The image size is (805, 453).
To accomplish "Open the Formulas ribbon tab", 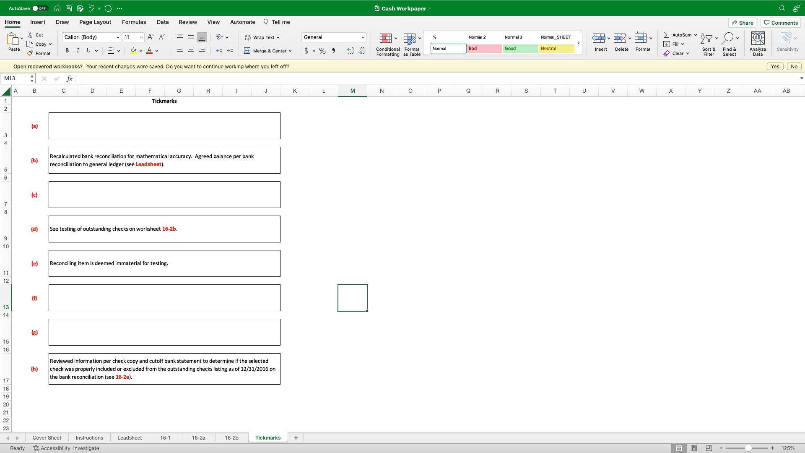I will [x=134, y=22].
